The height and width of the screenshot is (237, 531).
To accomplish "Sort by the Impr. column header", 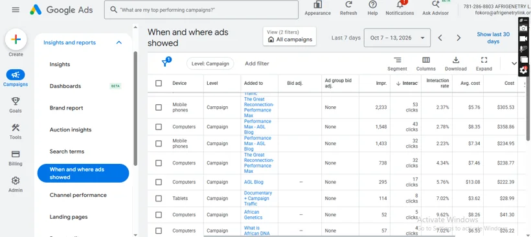I will 381,83.
